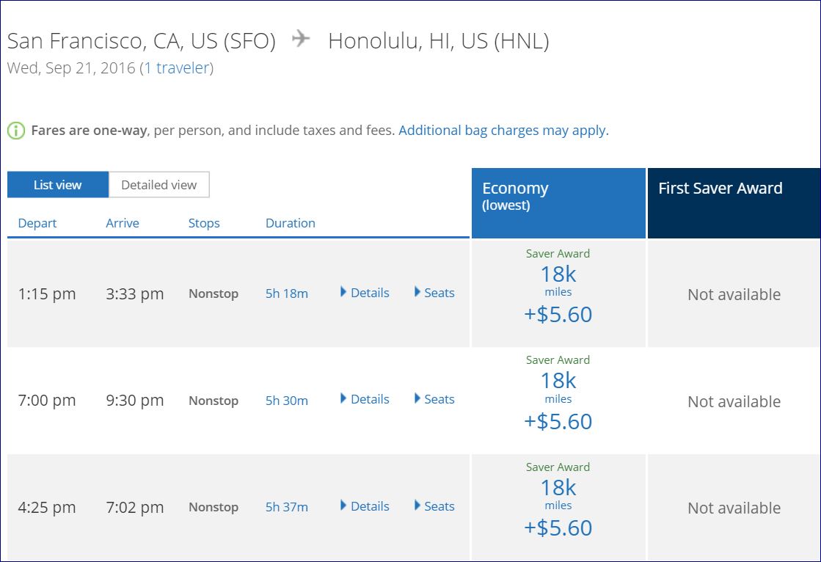Expand Details for the 1:15 pm flight
Viewport: 821px width, 562px height.
[365, 293]
